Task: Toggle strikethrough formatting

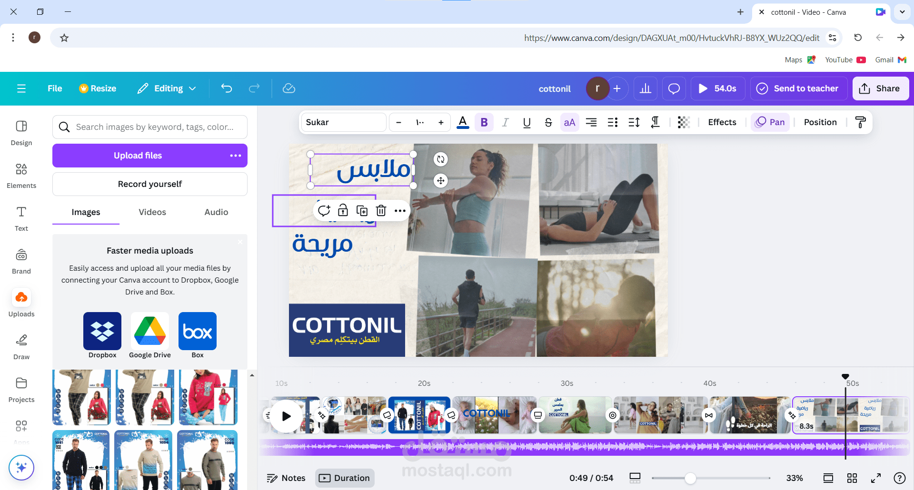Action: pos(548,122)
